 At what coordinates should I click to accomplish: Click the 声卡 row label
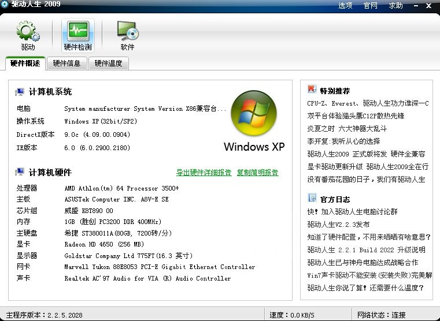point(23,278)
